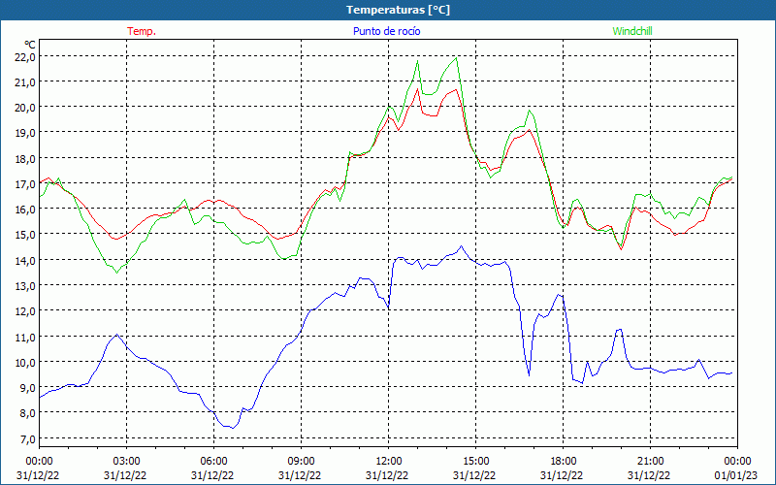Viewport: 776px width, 485px height.
Task: Click the 17,0 y-axis value
Action: [x=25, y=183]
